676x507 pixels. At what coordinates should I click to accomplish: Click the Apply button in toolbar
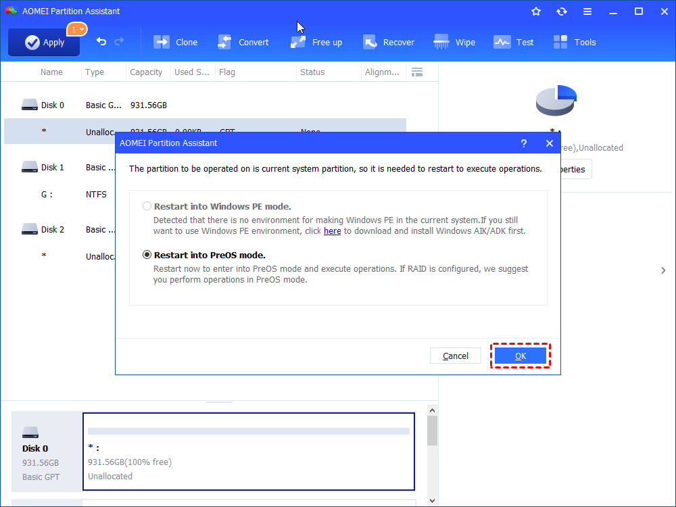click(x=44, y=42)
